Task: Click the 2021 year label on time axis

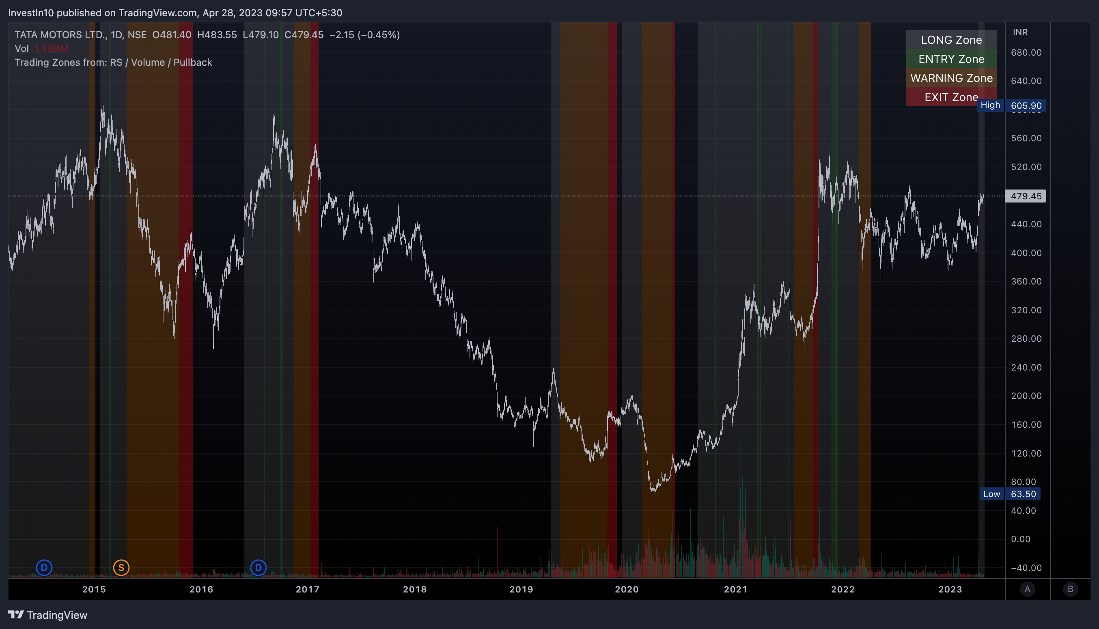Action: (736, 589)
